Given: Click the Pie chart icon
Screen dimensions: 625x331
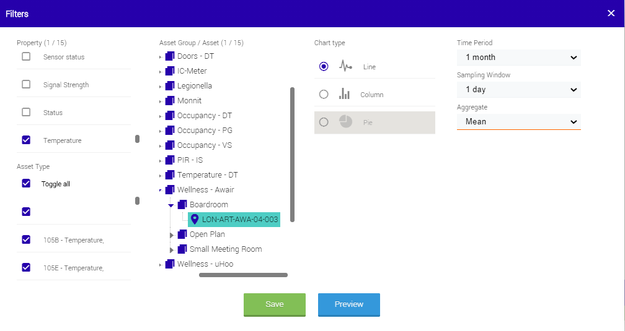Looking at the screenshot, I should click(345, 121).
